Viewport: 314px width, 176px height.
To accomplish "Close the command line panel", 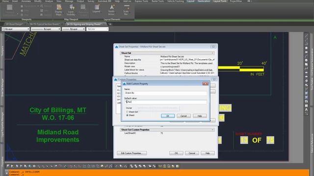I will [x=6, y=173].
